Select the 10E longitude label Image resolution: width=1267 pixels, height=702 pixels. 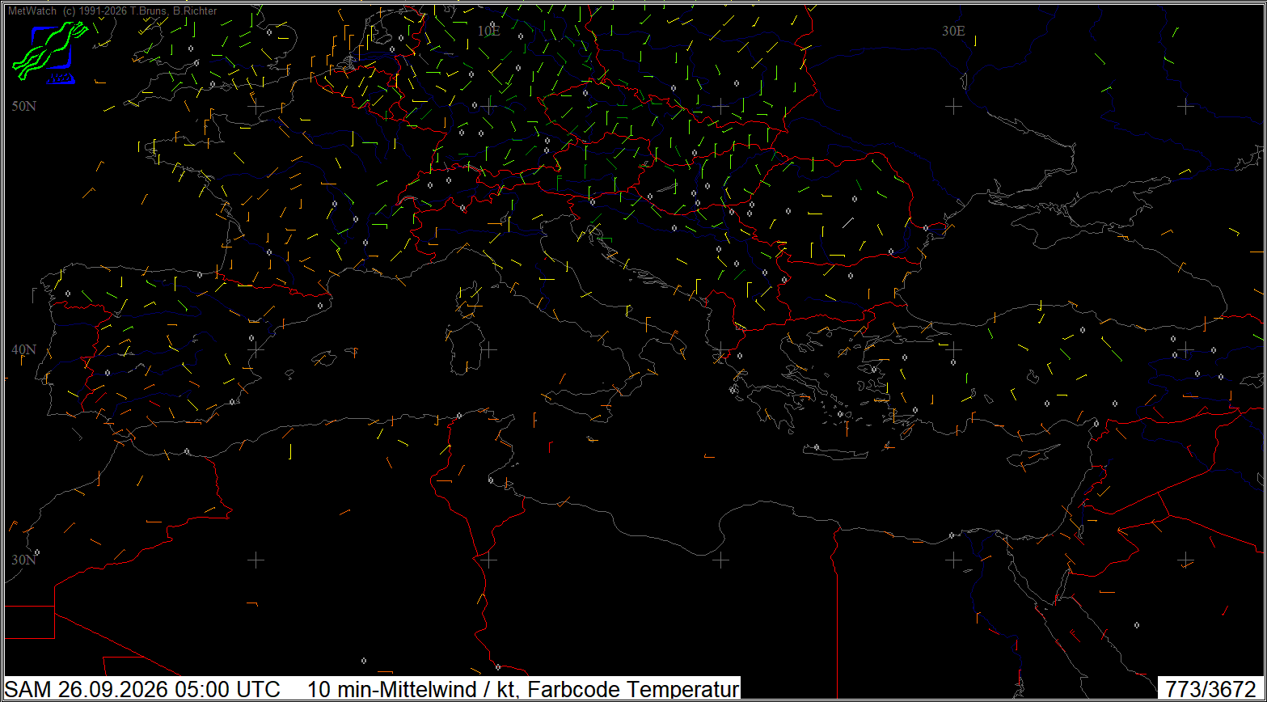(488, 31)
